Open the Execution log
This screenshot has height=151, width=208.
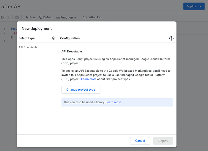click(x=92, y=17)
